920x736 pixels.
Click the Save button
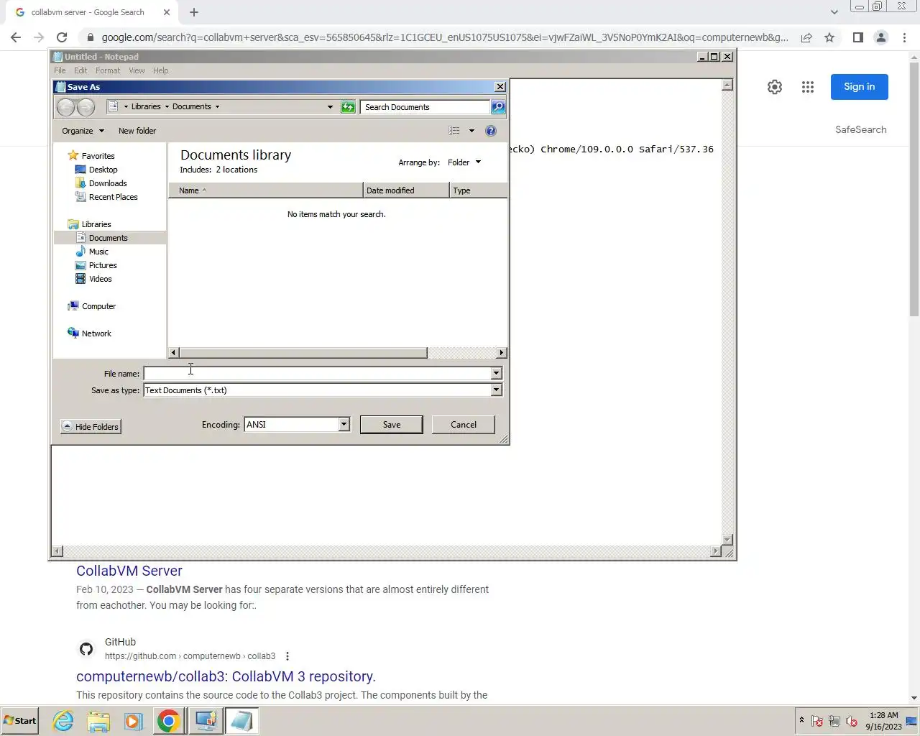[392, 425]
